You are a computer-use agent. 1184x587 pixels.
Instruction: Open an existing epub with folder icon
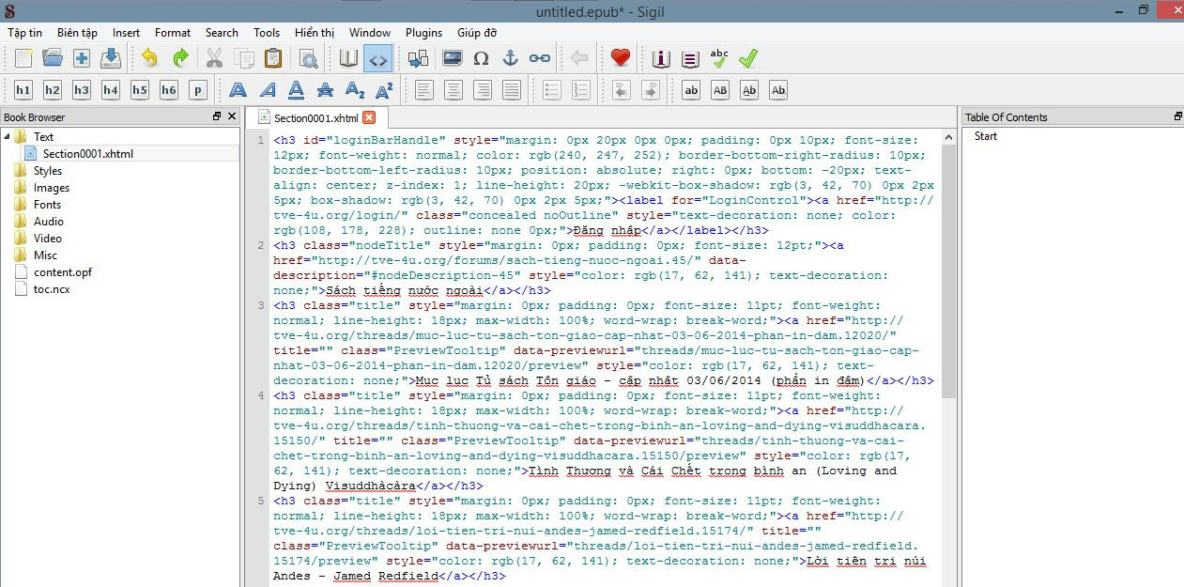pos(53,58)
